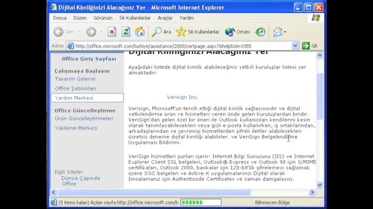The image size is (373, 209).
Task: Click 'Bilinmeyen Bölge' status bar text
Action: (x=272, y=203)
